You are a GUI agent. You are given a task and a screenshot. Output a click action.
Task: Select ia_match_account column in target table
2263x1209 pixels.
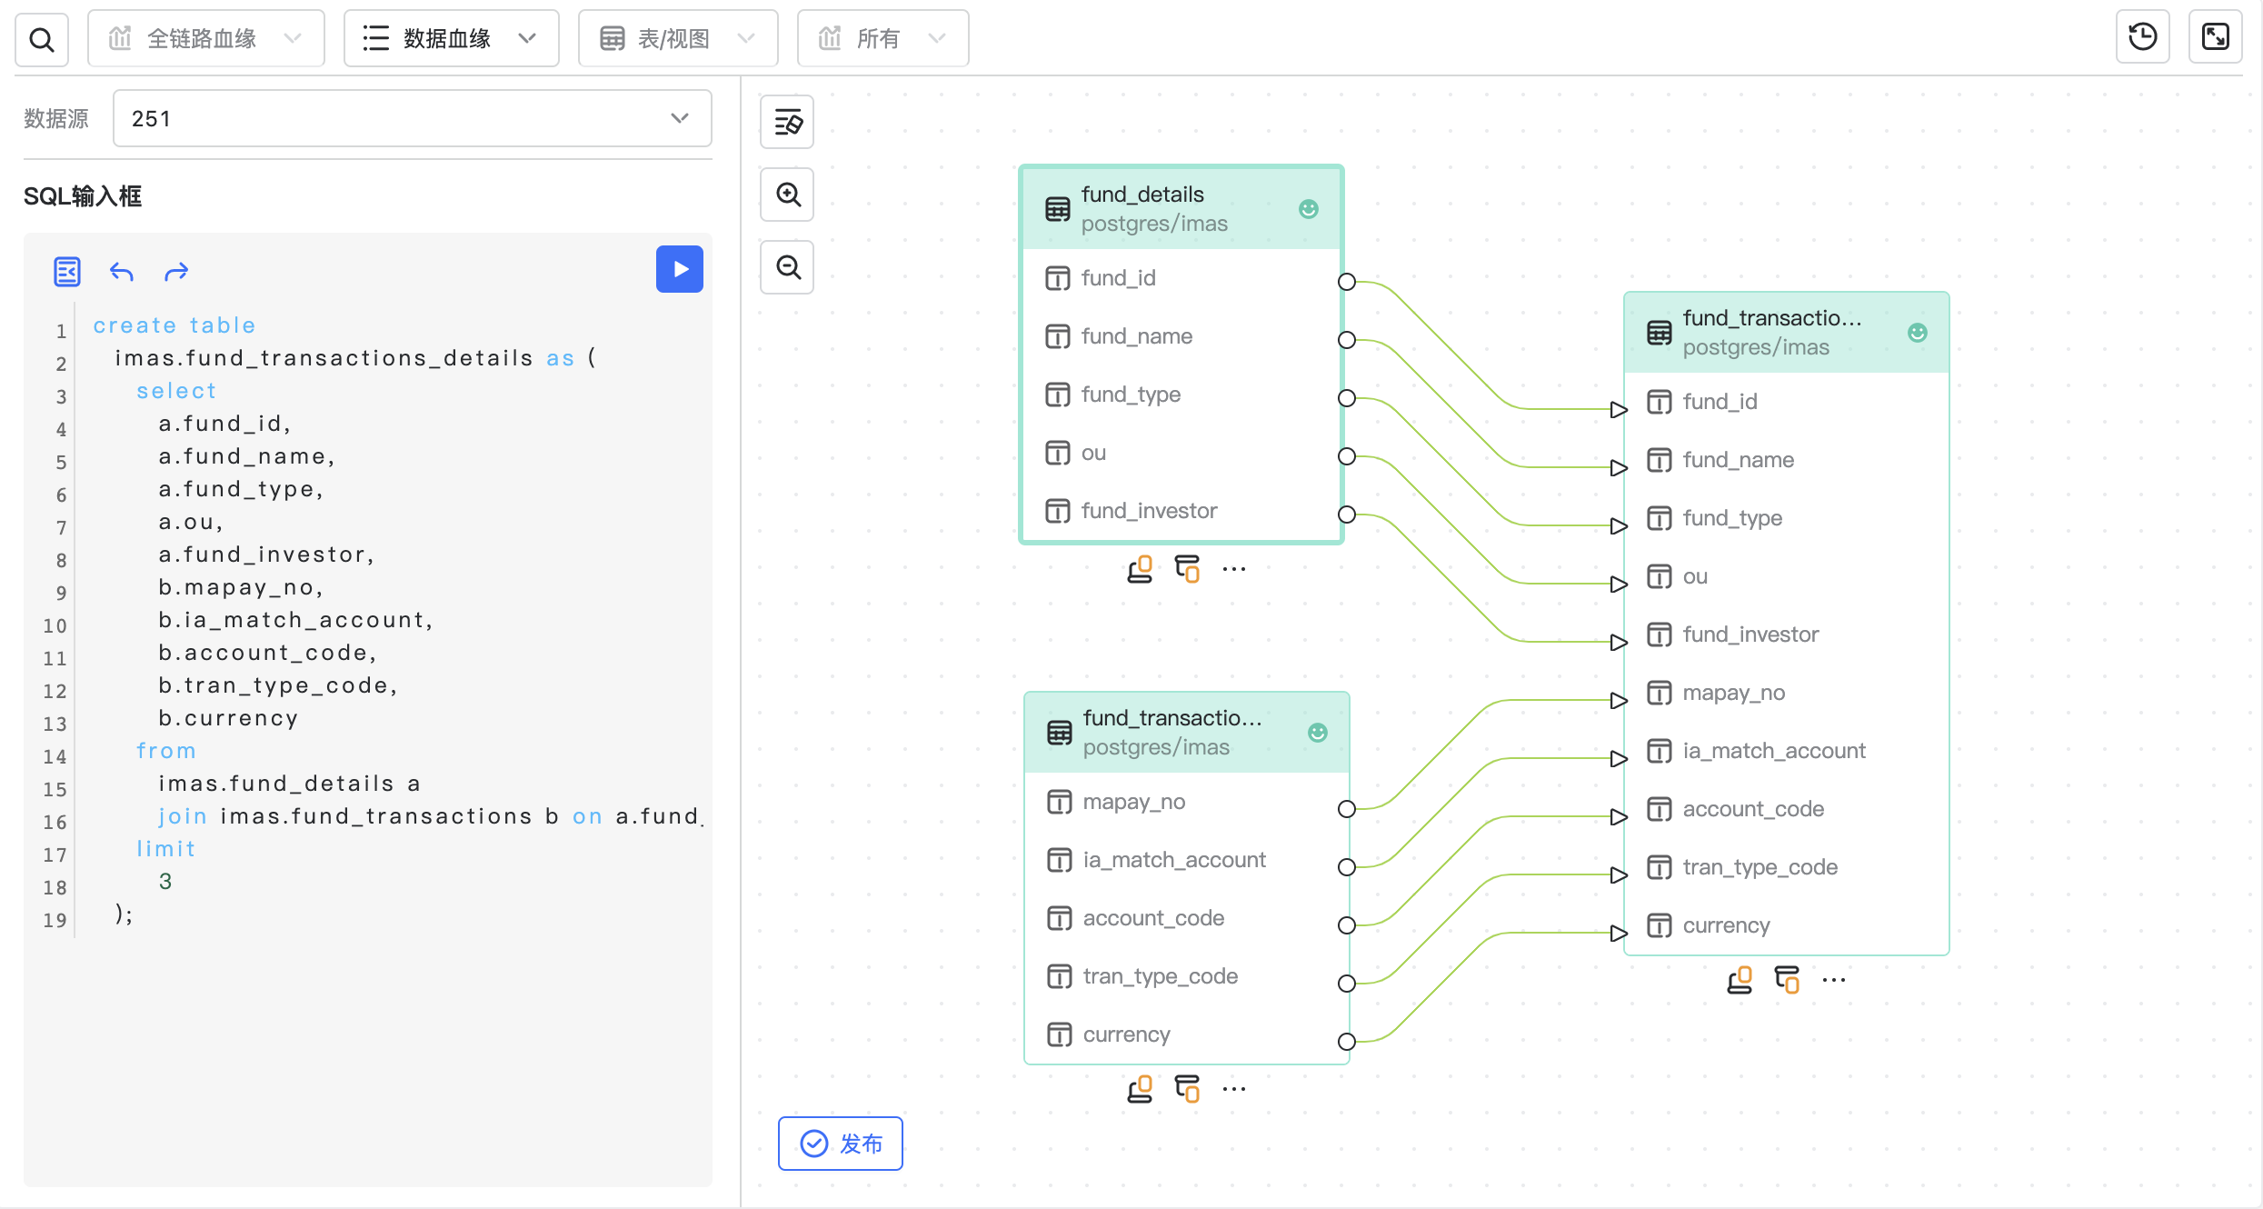click(1787, 751)
